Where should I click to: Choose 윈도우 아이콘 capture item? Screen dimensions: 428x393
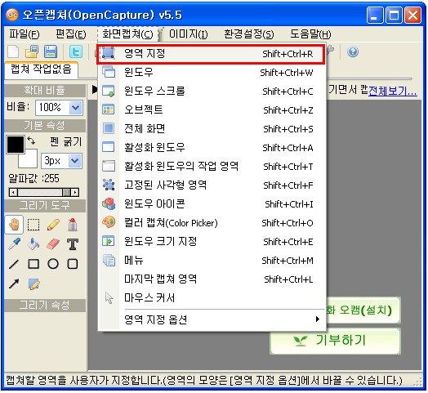212,204
